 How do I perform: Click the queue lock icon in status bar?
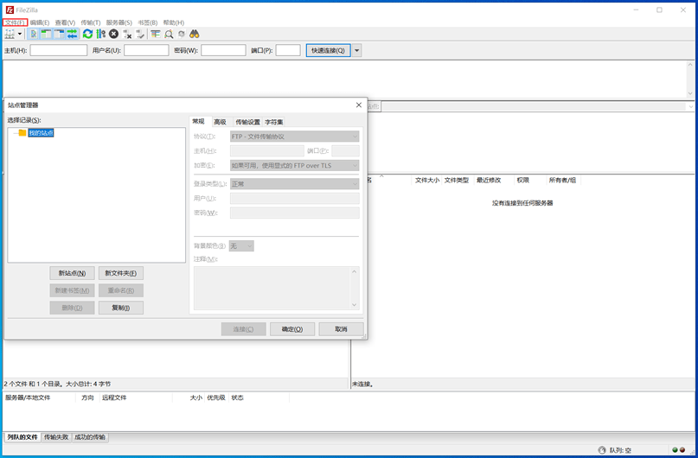tap(602, 450)
